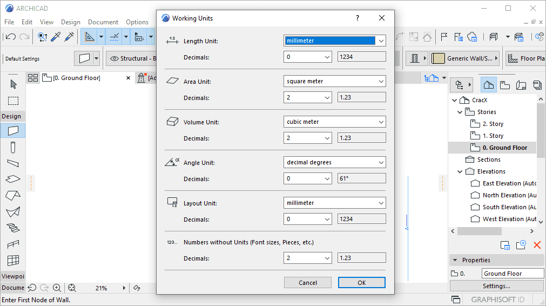Select Sections in navigator tree

click(489, 159)
